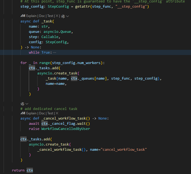191x174 pixels.
Task: Click the comment '# add dedicated cancel task'
Action: (49, 109)
